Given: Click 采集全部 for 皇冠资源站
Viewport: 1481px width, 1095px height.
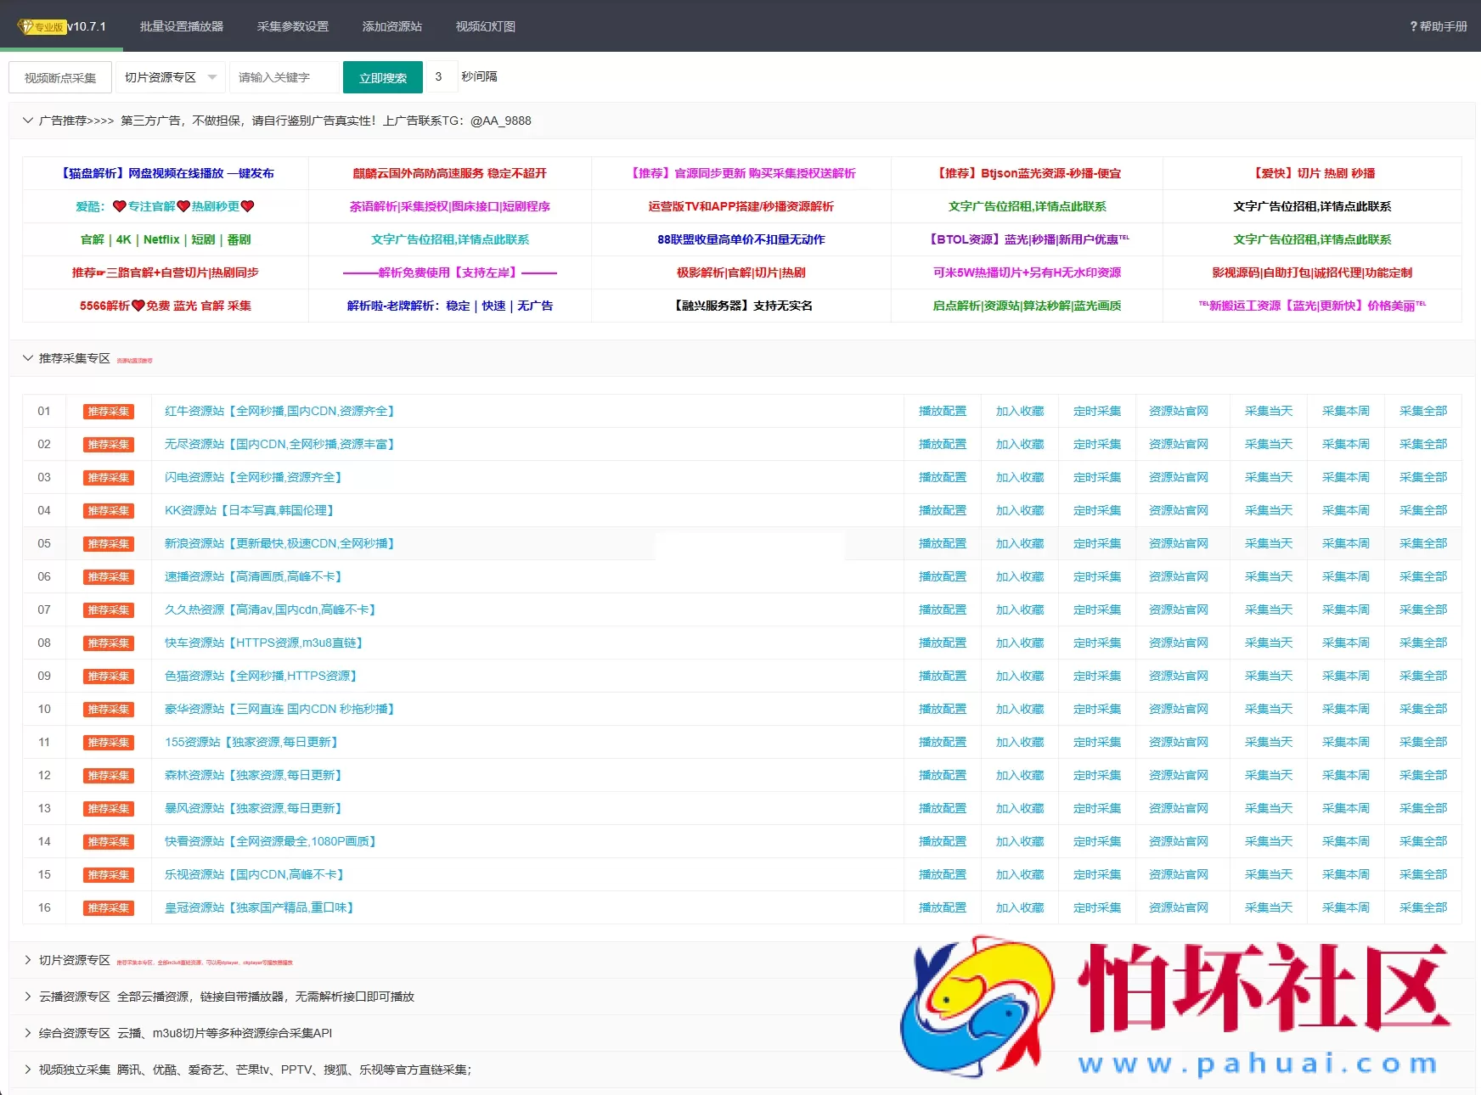Looking at the screenshot, I should coord(1423,907).
